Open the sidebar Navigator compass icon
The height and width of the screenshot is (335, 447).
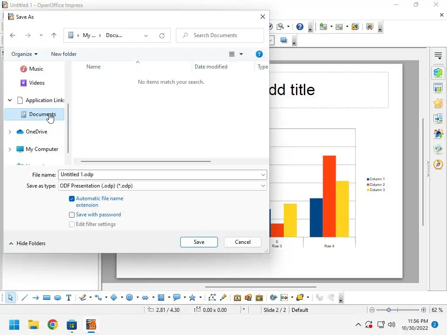[x=438, y=164]
